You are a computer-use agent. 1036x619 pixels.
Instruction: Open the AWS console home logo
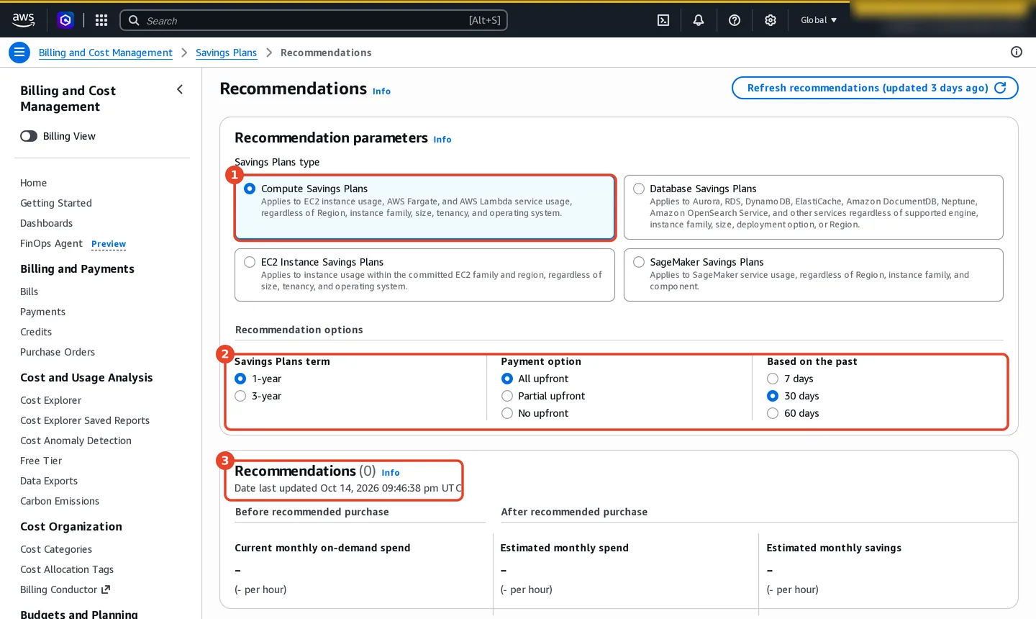(24, 20)
